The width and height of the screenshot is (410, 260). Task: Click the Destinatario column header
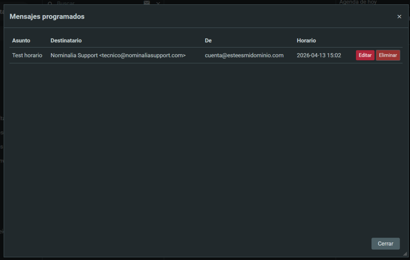66,41
